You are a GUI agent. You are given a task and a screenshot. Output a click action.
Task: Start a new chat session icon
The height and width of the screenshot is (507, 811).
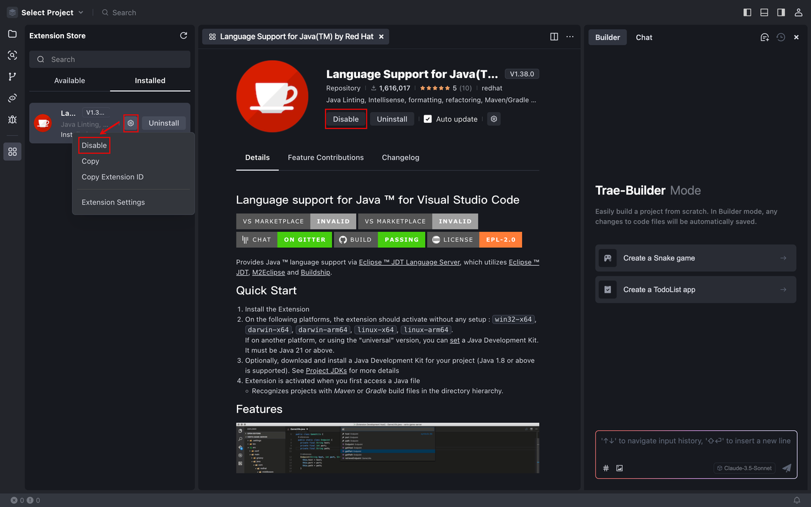coord(765,37)
